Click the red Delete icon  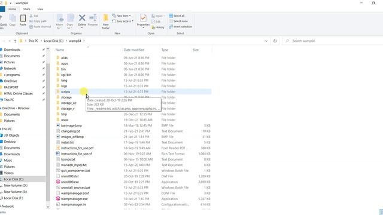coord(82,18)
